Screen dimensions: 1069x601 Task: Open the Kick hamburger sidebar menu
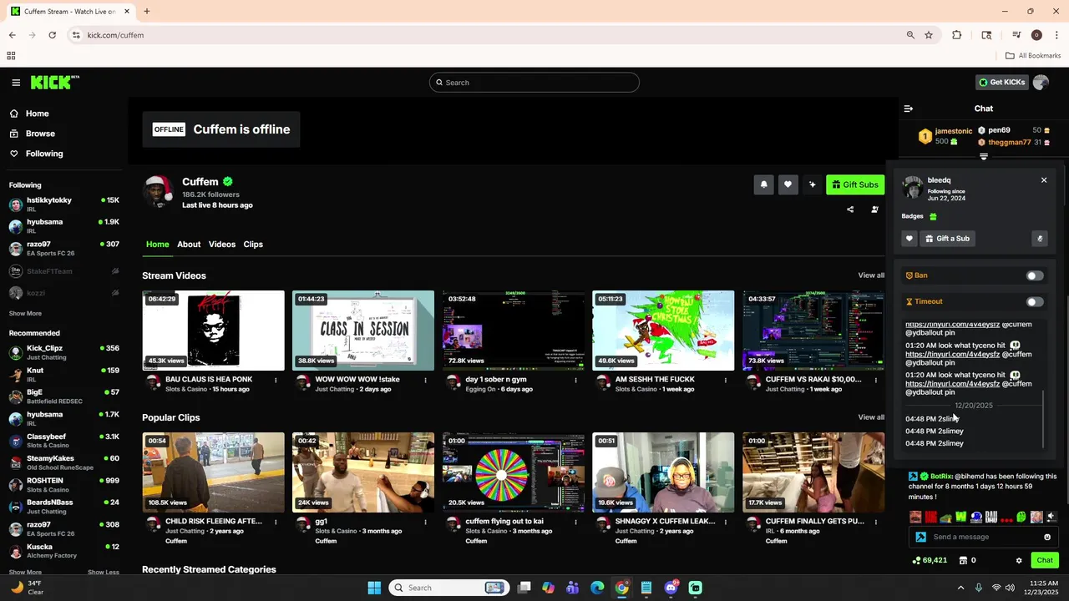pos(16,83)
